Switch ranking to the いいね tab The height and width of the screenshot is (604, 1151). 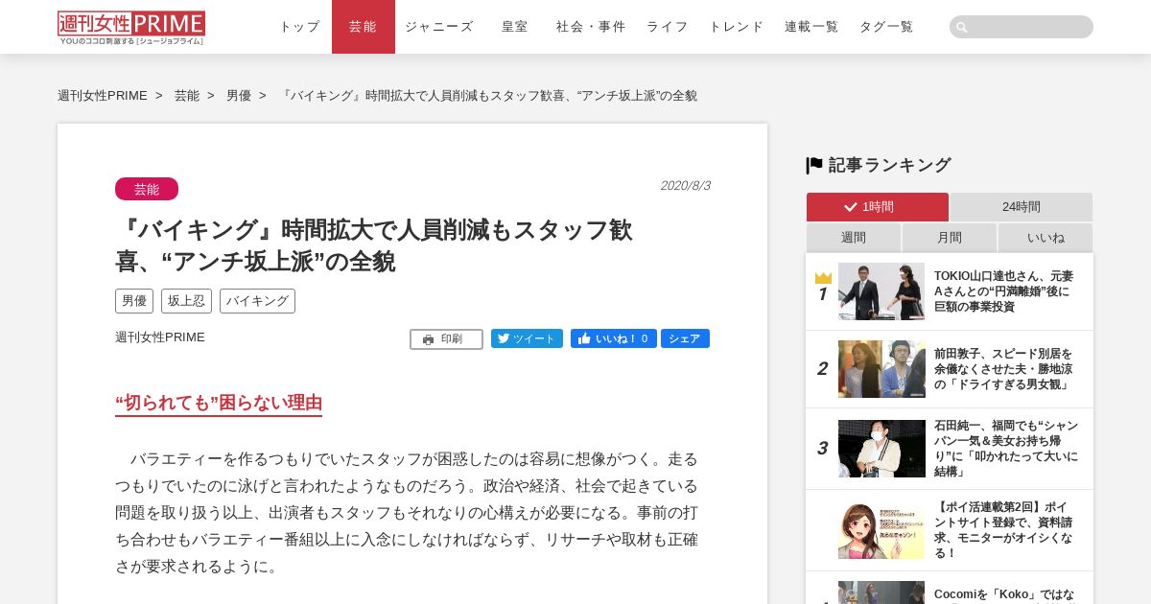[x=1045, y=238]
